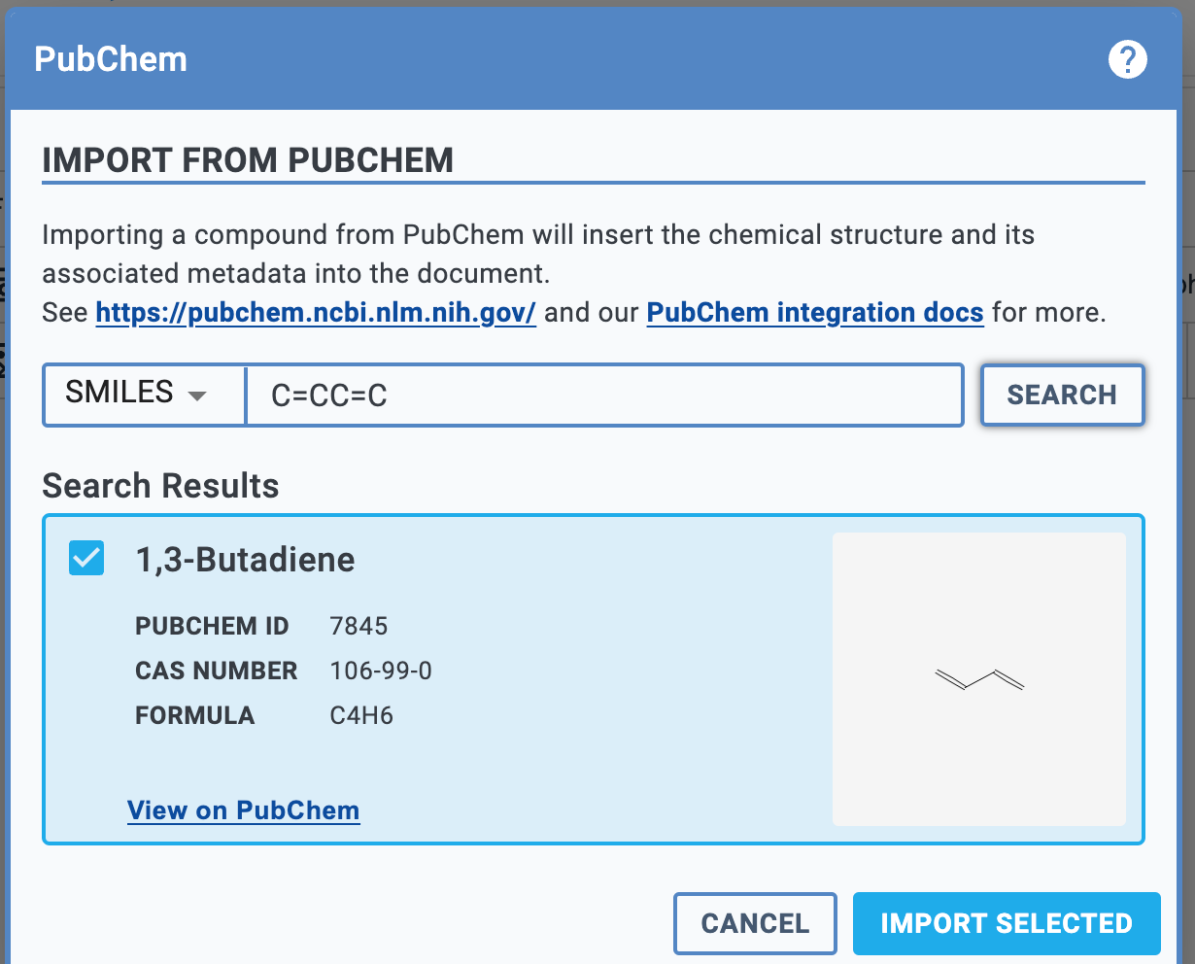Viewport: 1195px width, 964px height.
Task: Expand the SMILES search type dropdown
Action: pos(144,394)
